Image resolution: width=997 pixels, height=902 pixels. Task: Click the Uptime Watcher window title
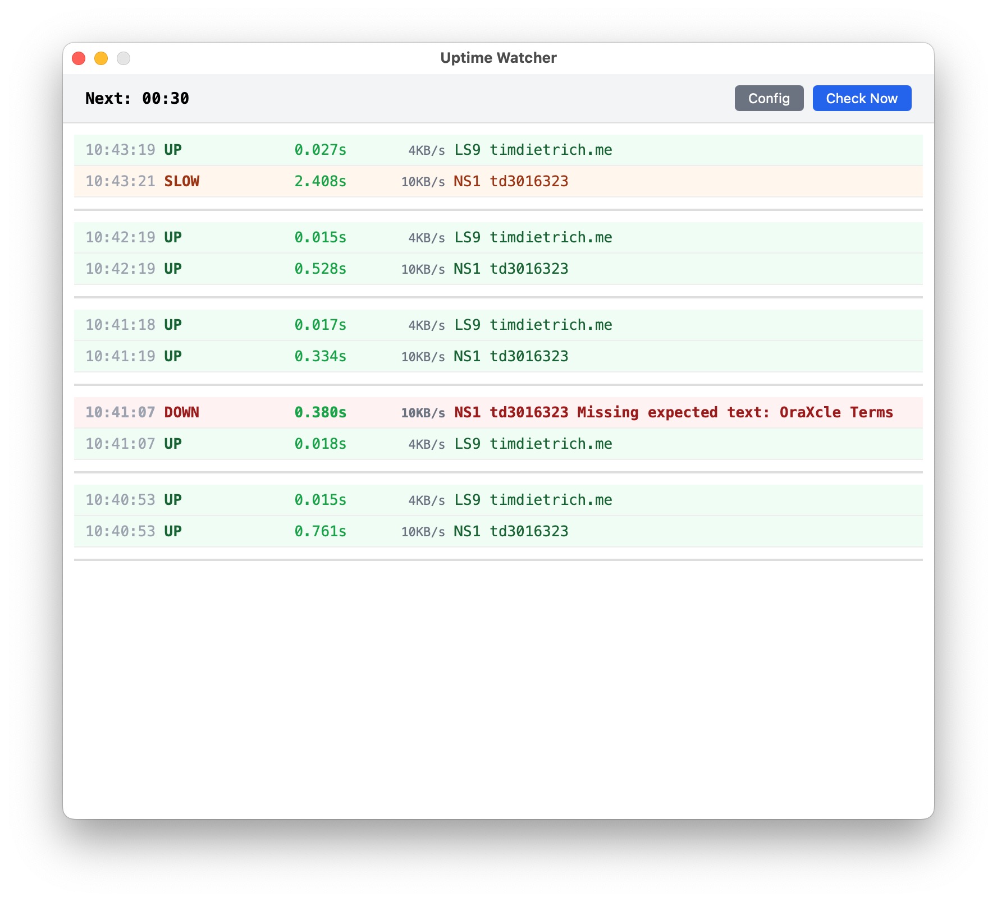pos(498,58)
